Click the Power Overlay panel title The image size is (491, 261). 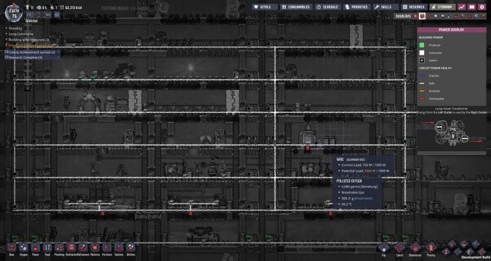pos(451,30)
